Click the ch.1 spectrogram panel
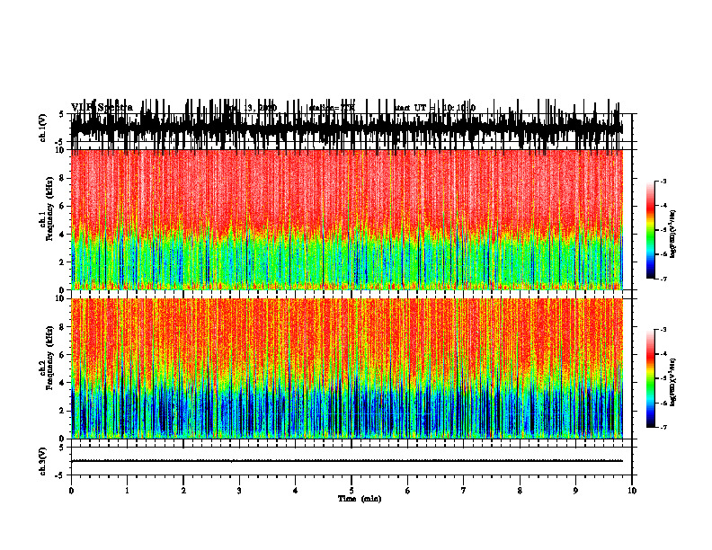 click(x=346, y=219)
